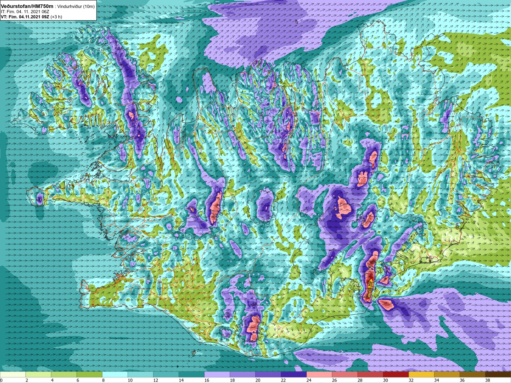This screenshot has height=383, width=511.
Task: Click the legend scale label "32"
Action: coord(411,380)
